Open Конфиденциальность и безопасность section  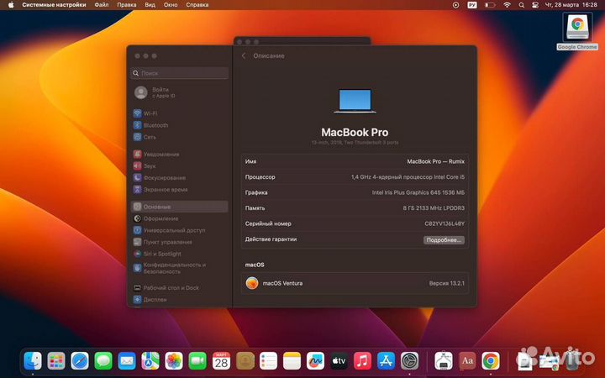pyautogui.click(x=170, y=268)
